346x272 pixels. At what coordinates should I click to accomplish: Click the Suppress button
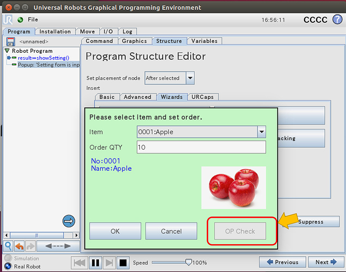click(311, 222)
